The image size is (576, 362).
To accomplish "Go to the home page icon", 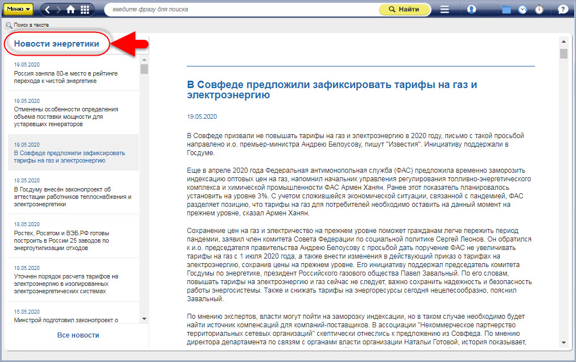I will 71,10.
